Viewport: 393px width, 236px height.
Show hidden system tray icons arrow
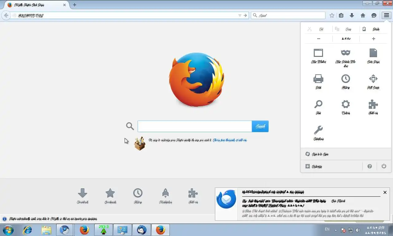(336, 230)
